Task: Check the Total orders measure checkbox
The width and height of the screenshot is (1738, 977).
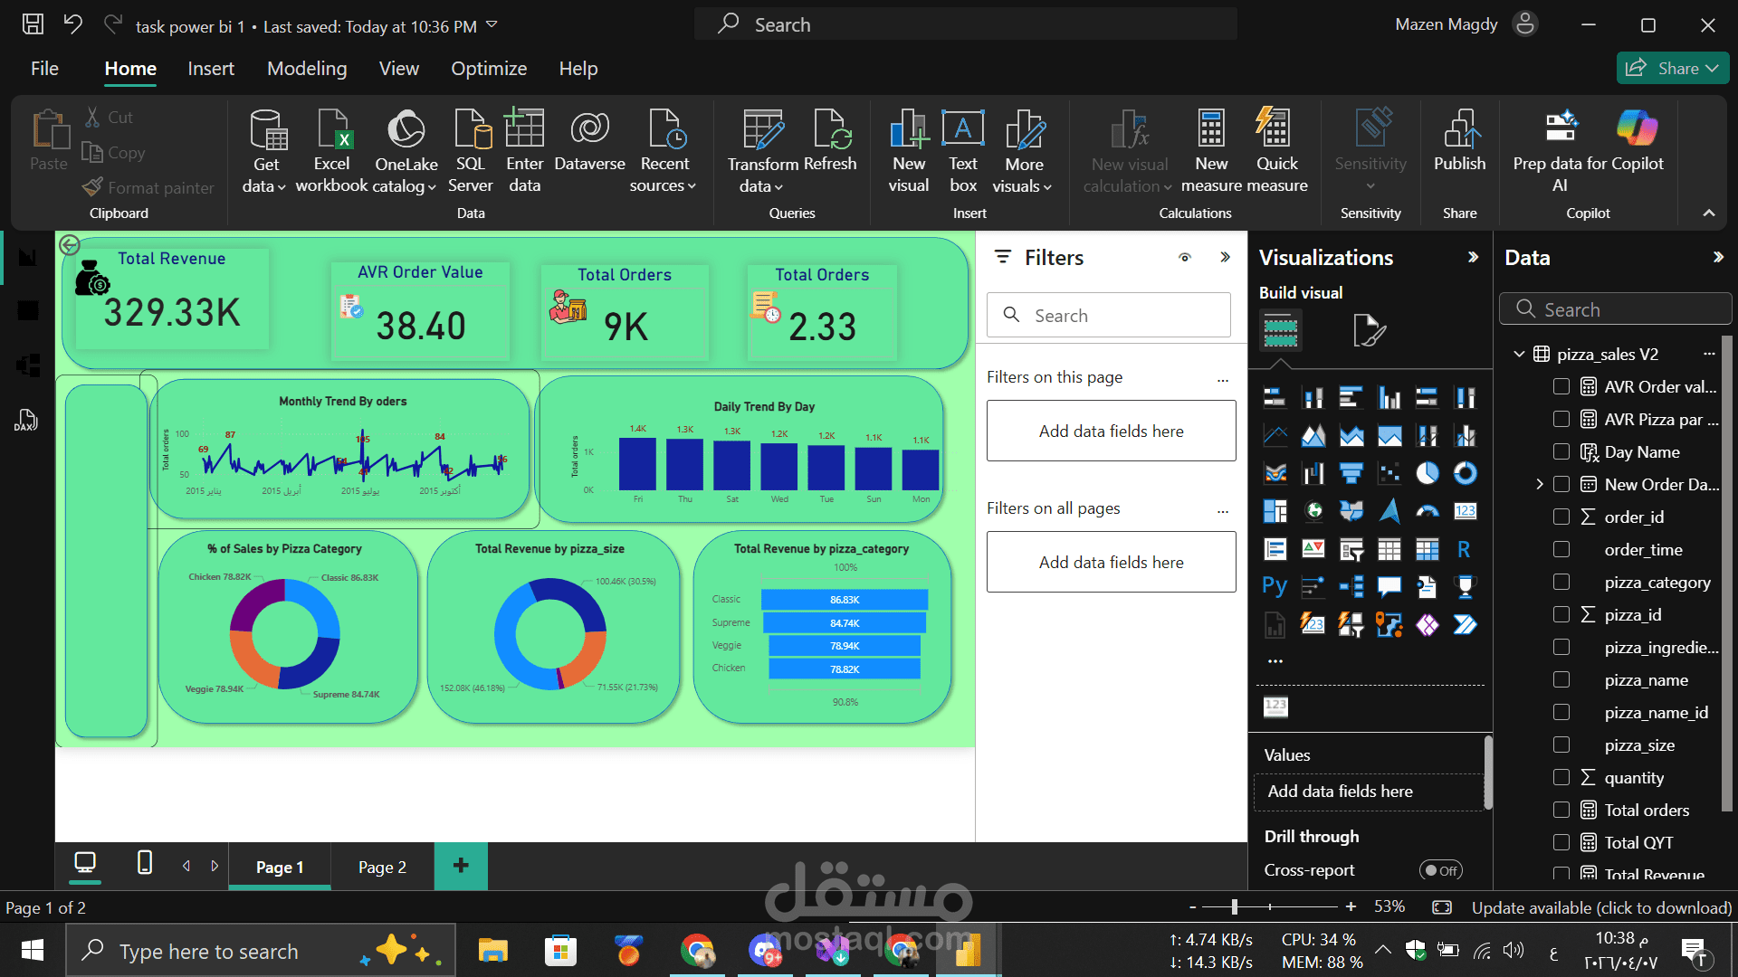Action: [x=1561, y=810]
